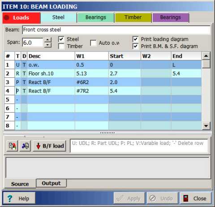Click the 'End' column header

click(x=186, y=56)
